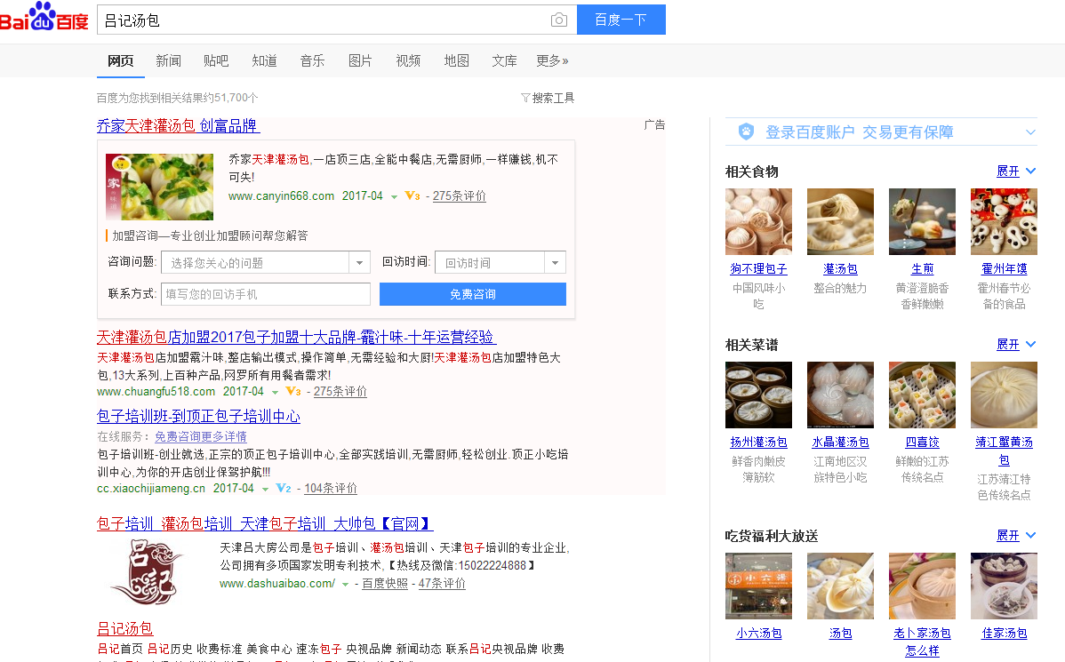
Task: Open the 扬州灌汤包 recipe thumbnail
Action: point(758,395)
